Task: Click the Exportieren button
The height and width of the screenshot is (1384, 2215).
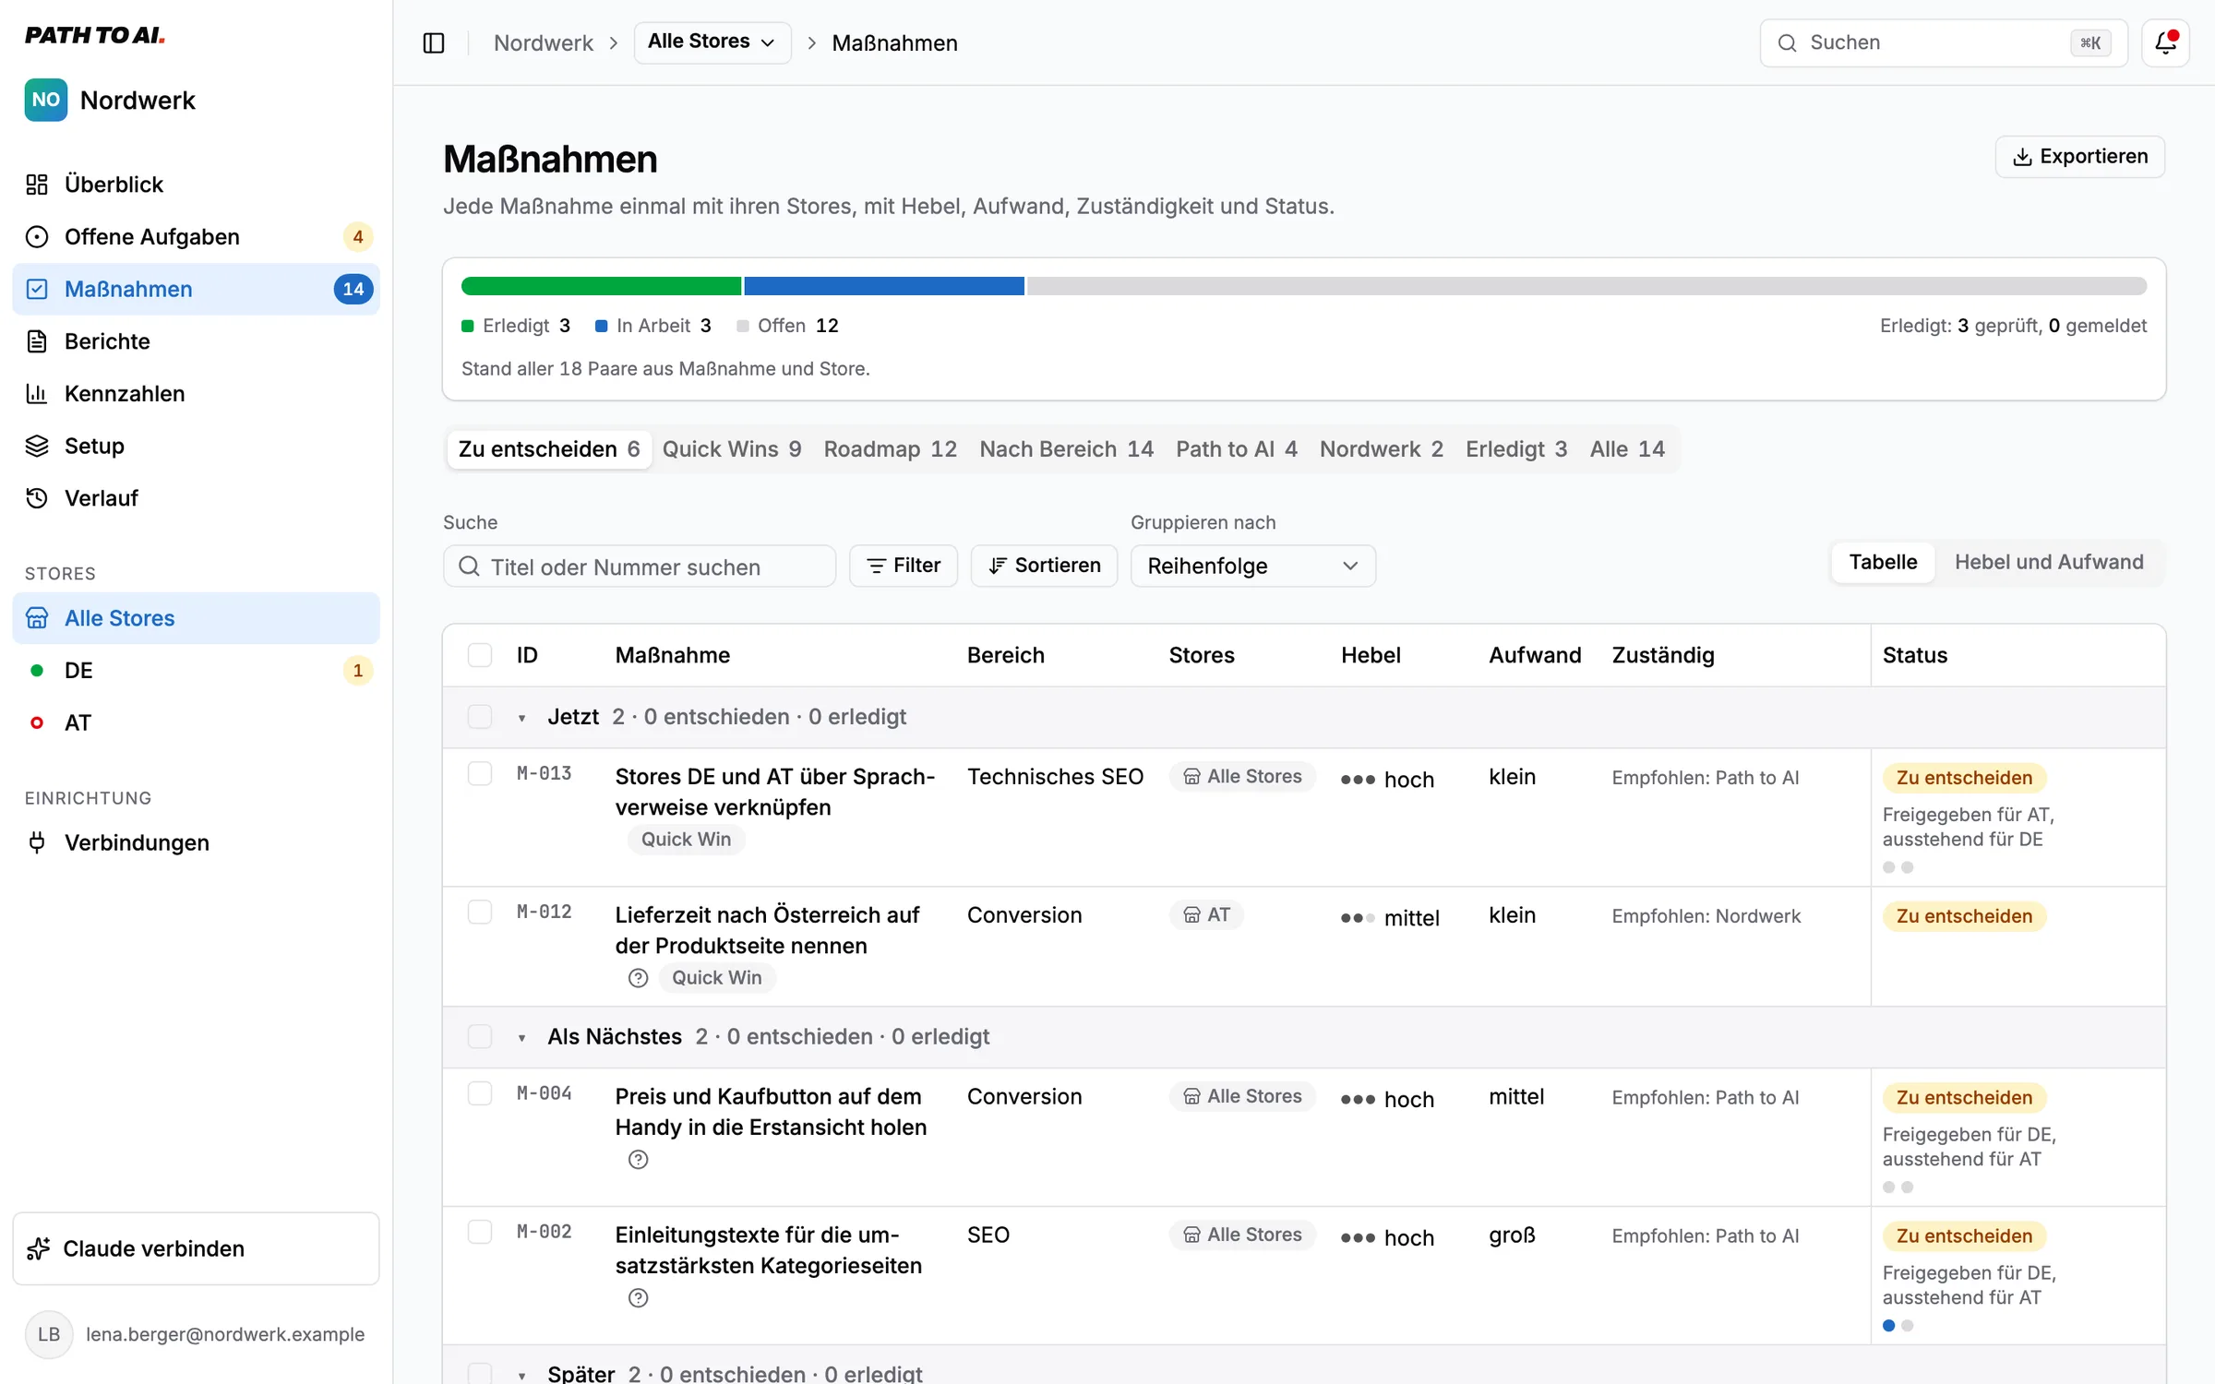Action: [x=2080, y=157]
